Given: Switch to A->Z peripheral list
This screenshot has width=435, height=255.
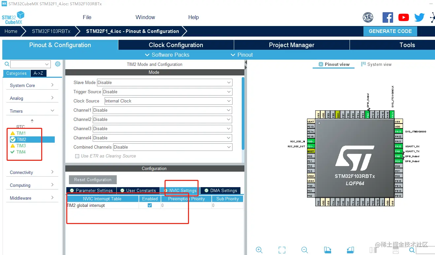Looking at the screenshot, I should click(x=38, y=73).
